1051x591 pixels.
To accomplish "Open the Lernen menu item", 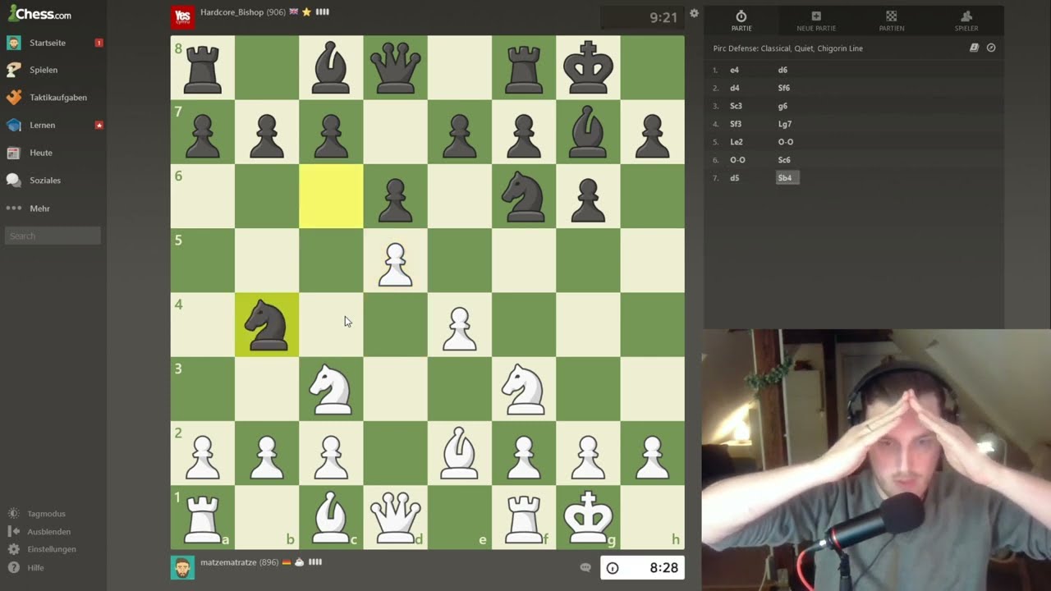I will 43,126.
